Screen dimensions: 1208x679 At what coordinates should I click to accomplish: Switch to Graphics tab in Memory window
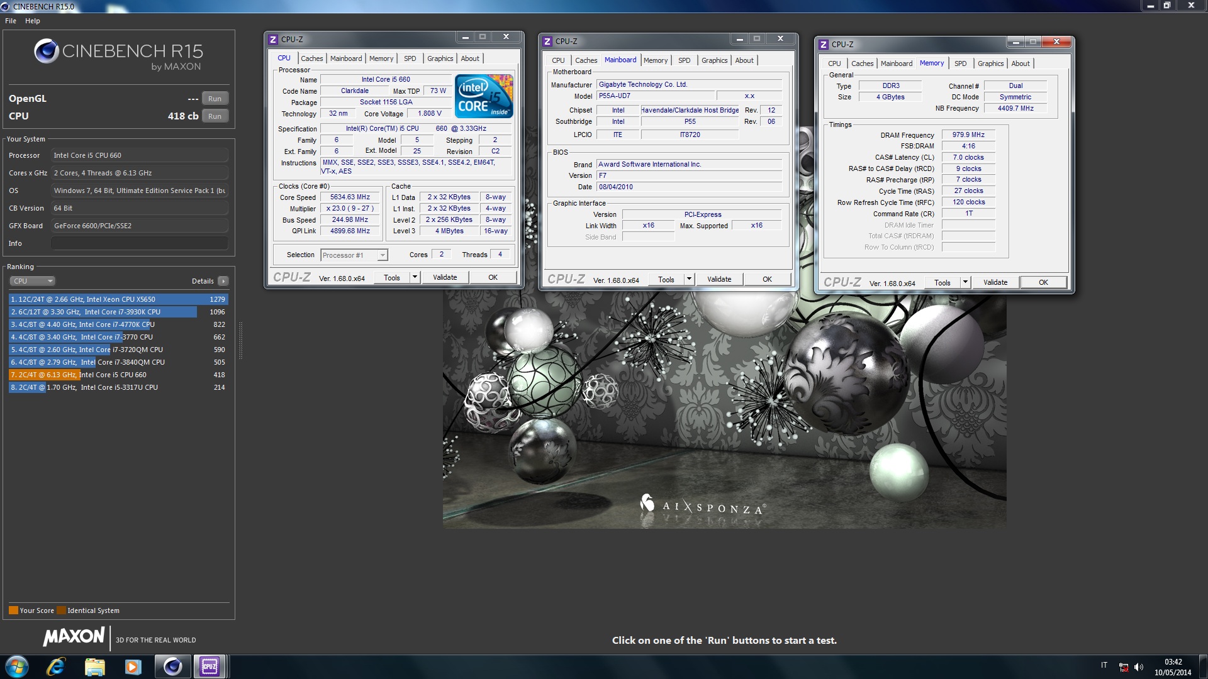(990, 63)
